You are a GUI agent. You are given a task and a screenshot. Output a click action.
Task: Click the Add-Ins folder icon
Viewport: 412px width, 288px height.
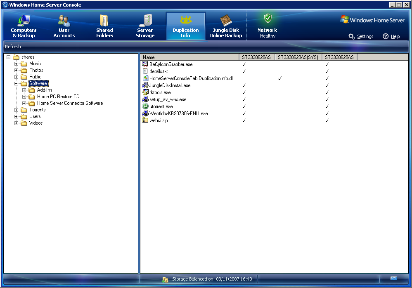(32, 90)
